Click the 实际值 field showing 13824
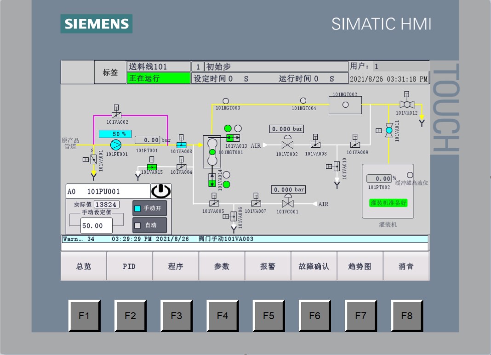Viewport: 491px width, 355px height. pos(107,205)
